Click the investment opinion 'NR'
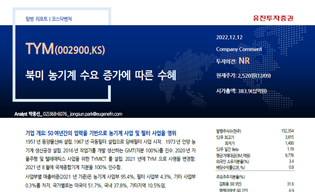315x192 pixels. tap(244, 61)
